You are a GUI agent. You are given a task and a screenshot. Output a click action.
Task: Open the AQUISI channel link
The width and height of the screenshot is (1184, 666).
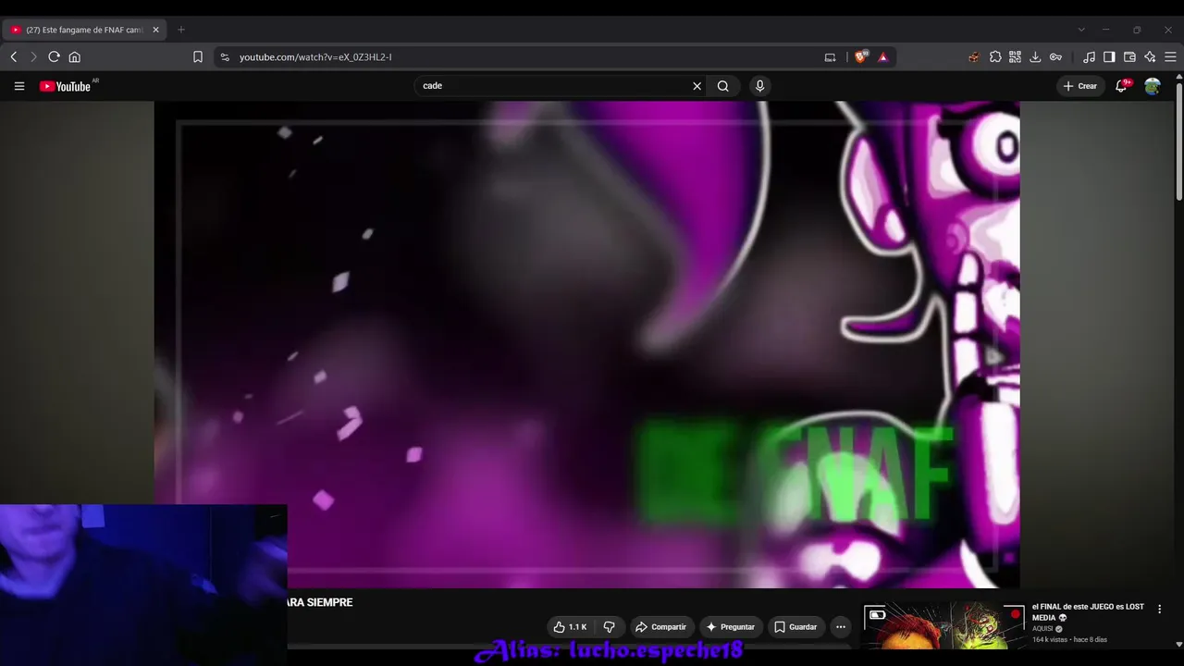[x=1043, y=629]
